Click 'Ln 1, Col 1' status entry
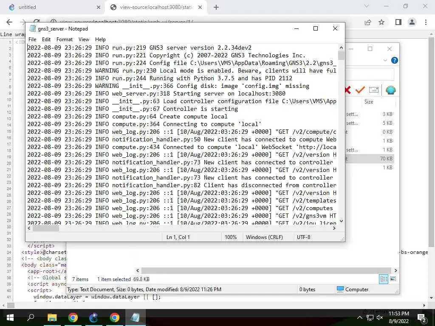Viewport: 435px width, 326px height. coord(178,237)
